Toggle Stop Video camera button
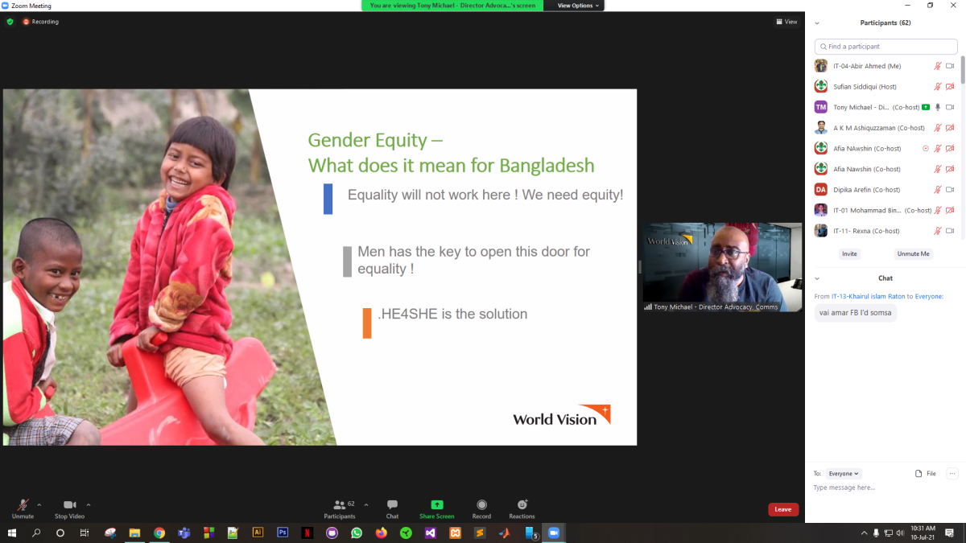 click(x=69, y=504)
